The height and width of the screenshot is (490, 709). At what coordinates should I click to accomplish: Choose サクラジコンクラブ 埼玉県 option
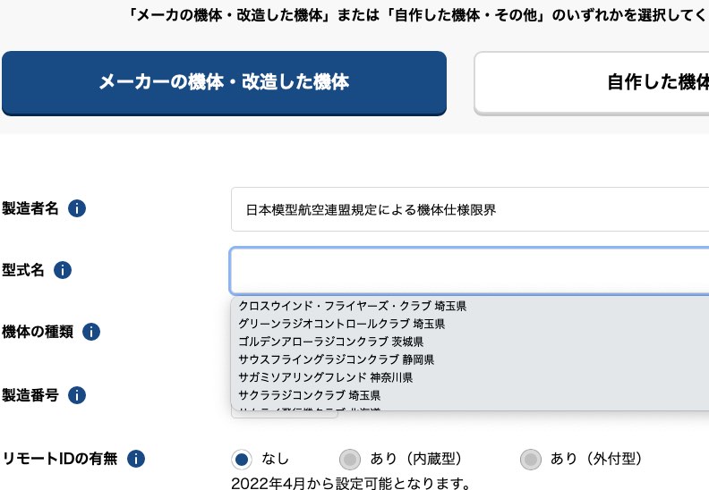[310, 395]
